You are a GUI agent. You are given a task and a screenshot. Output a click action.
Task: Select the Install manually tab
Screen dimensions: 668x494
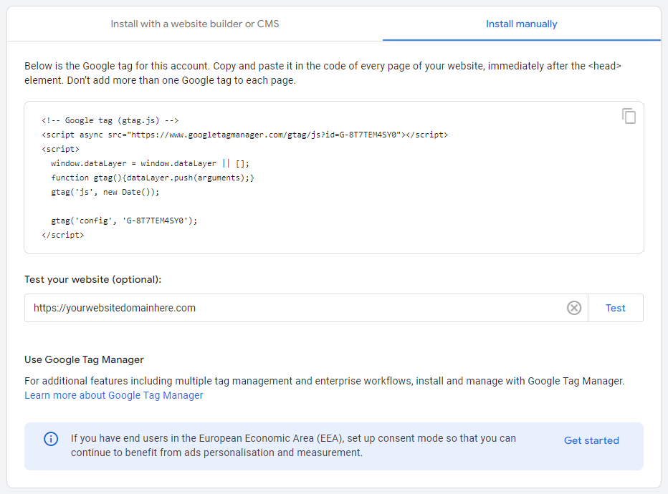[522, 24]
